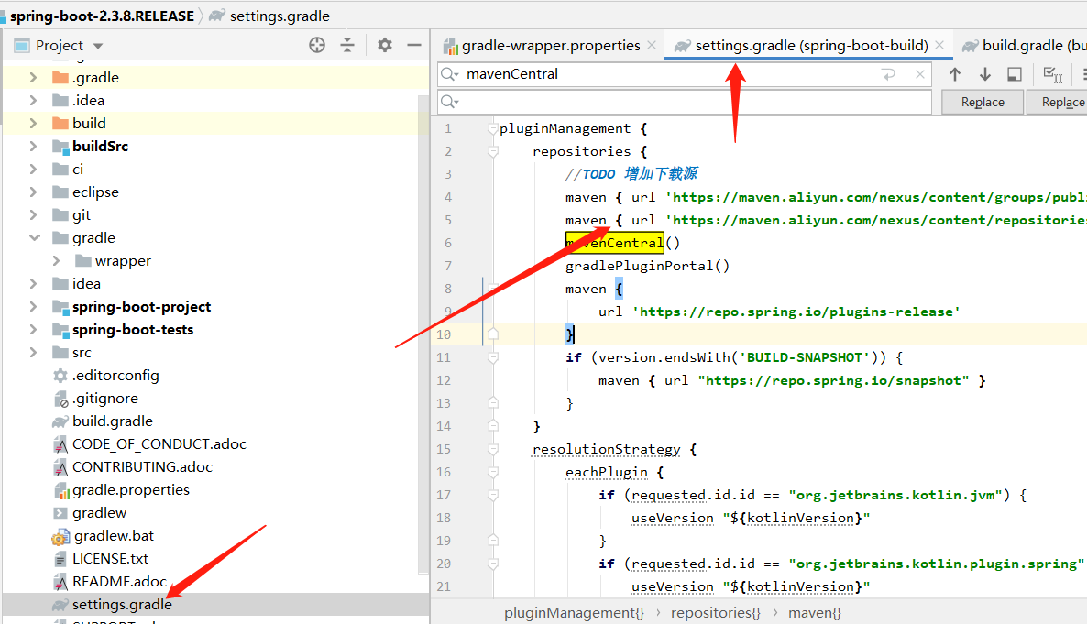Click the Replace button
1087x624 pixels.
pyautogui.click(x=983, y=102)
